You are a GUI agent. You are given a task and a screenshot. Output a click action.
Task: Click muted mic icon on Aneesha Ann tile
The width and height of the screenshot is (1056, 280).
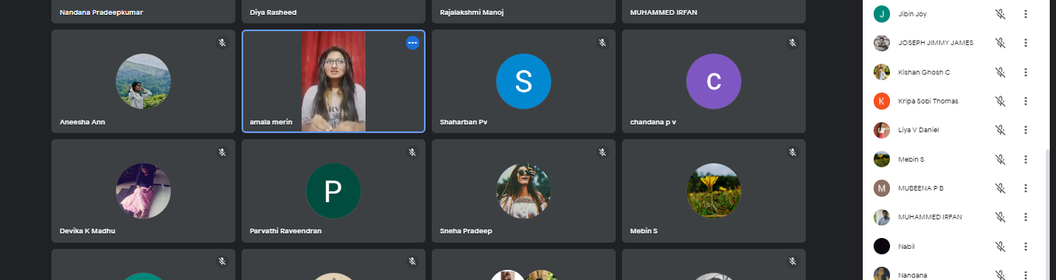click(222, 43)
